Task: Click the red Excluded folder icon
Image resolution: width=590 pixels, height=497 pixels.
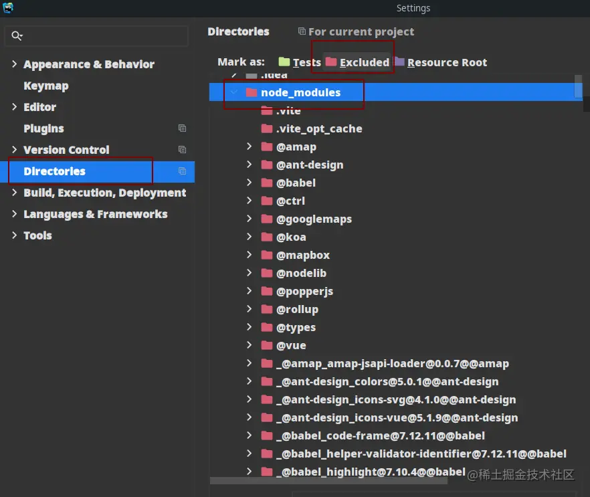Action: click(331, 62)
